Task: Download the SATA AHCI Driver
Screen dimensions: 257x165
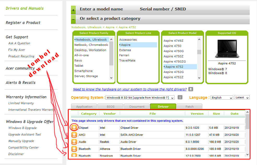Action: click(x=74, y=135)
